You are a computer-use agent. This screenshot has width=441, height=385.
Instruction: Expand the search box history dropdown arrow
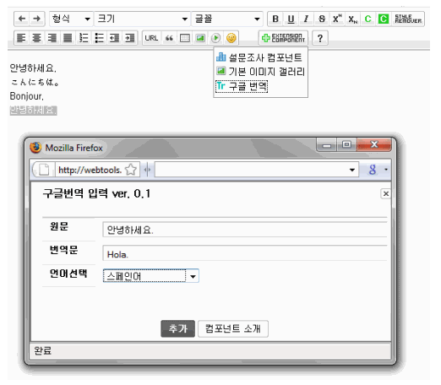352,170
